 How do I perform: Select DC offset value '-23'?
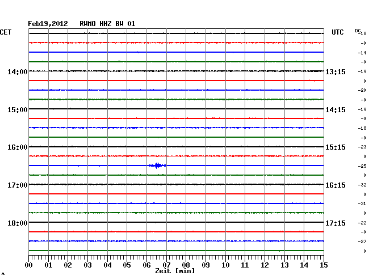(362, 147)
